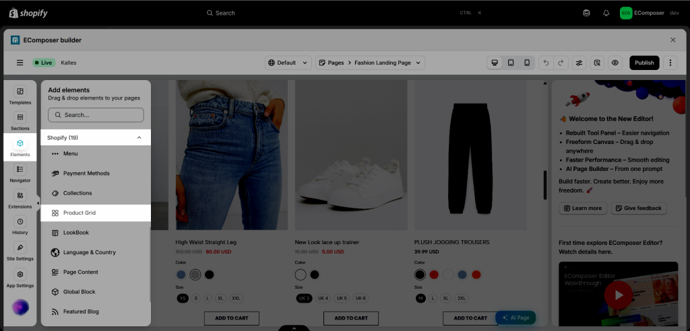Image resolution: width=690 pixels, height=331 pixels.
Task: Select the 2XL size option
Action: click(x=462, y=298)
